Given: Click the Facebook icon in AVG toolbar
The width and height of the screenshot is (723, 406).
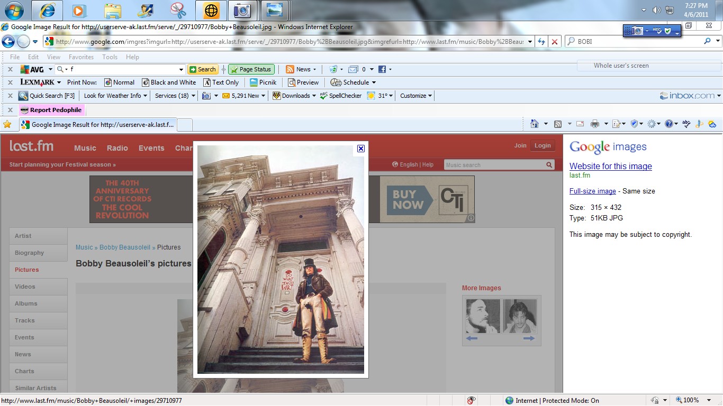Looking at the screenshot, I should 382,69.
